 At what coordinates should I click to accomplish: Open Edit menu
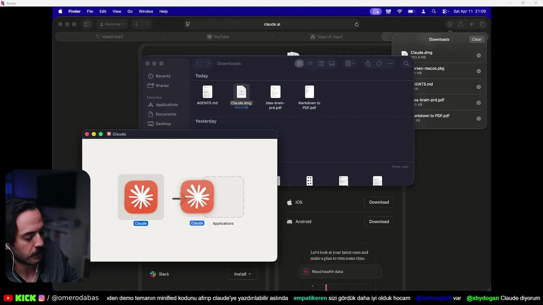(103, 11)
